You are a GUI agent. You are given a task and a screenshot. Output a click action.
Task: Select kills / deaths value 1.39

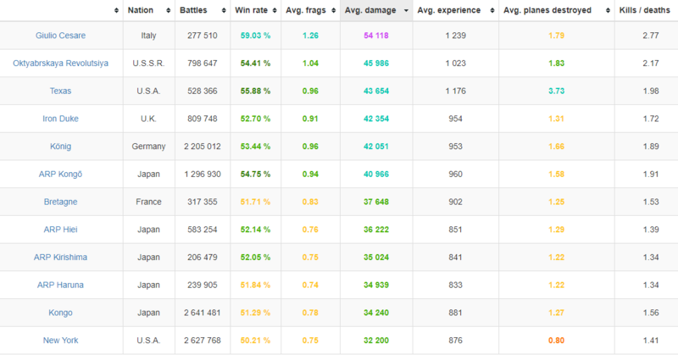click(x=651, y=229)
